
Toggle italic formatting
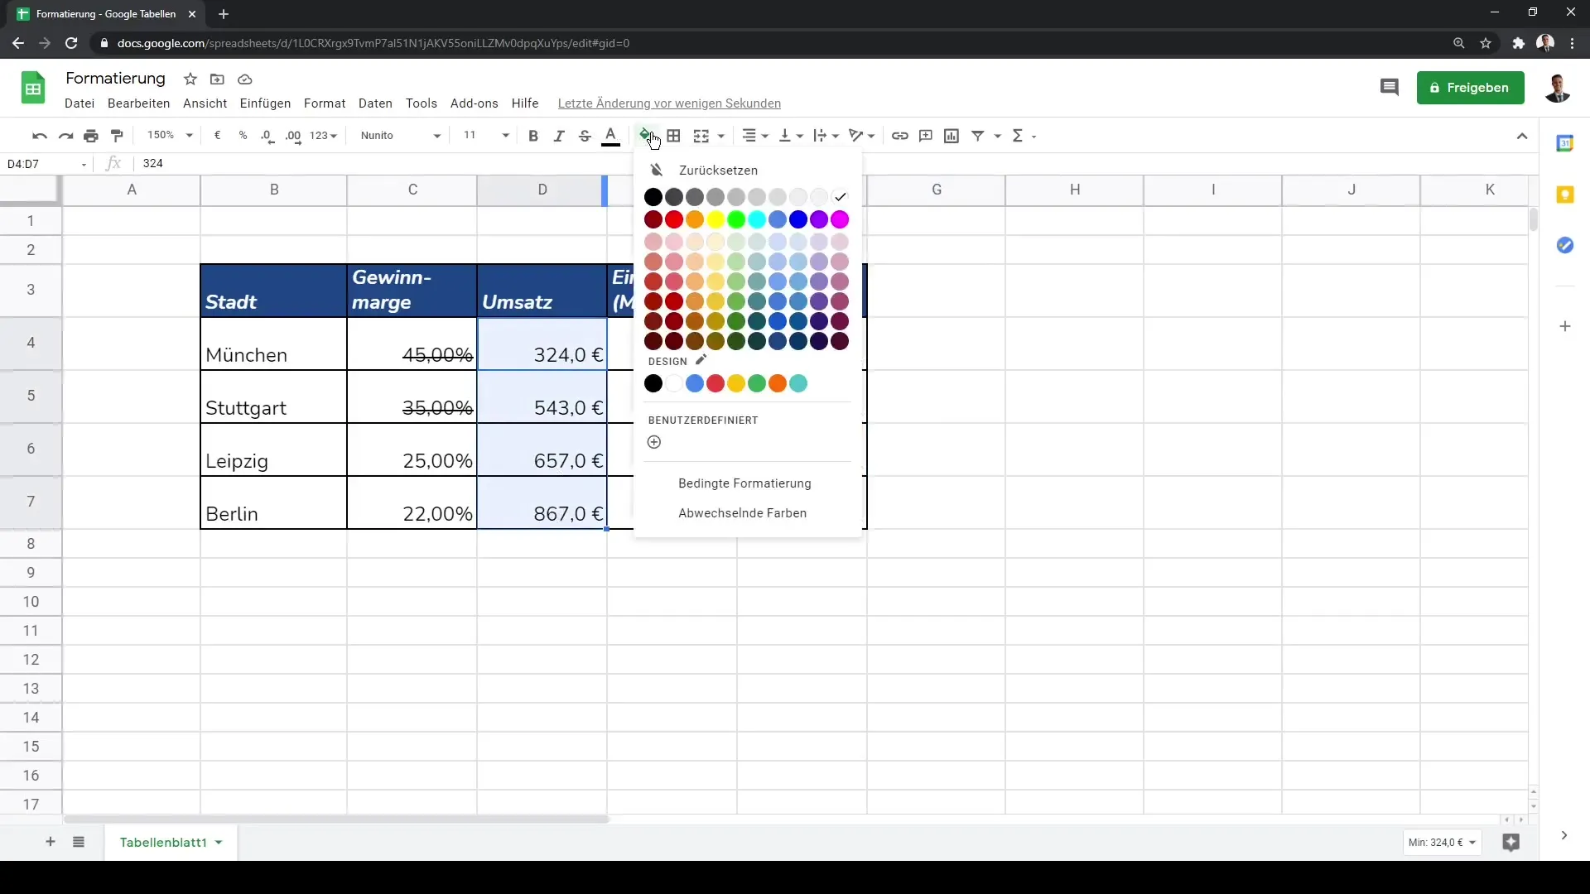pos(559,136)
